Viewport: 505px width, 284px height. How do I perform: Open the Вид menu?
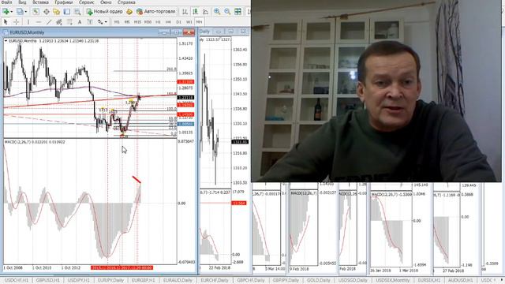coord(22,2)
